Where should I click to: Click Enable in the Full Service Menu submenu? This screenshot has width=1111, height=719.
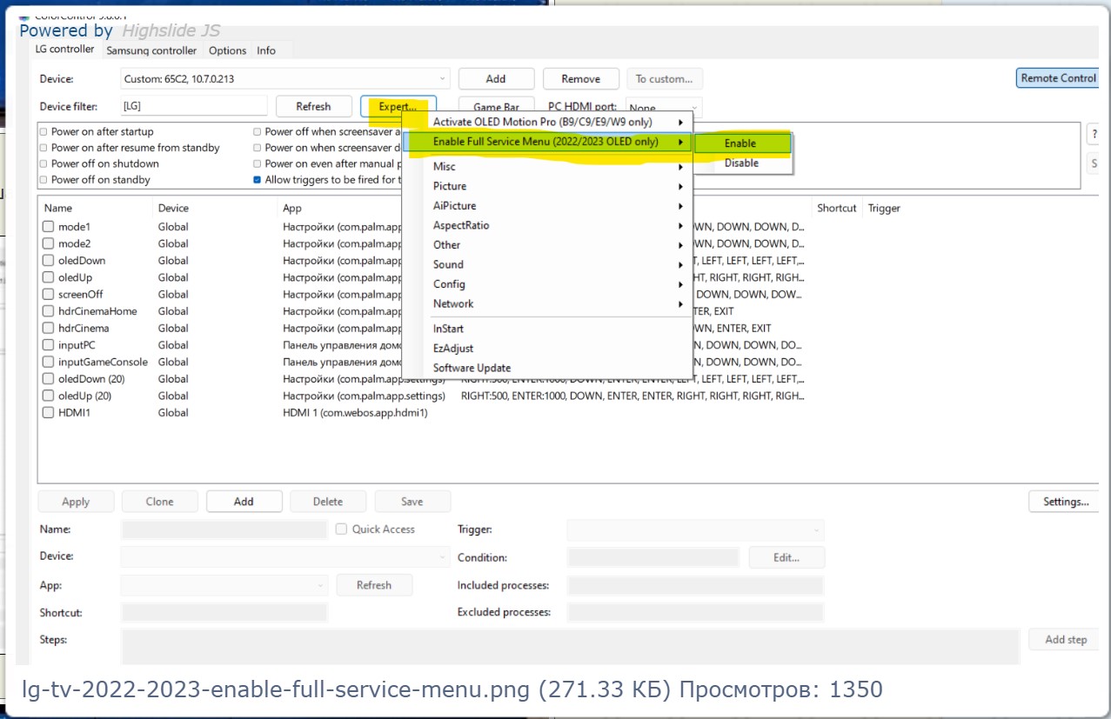coord(740,143)
